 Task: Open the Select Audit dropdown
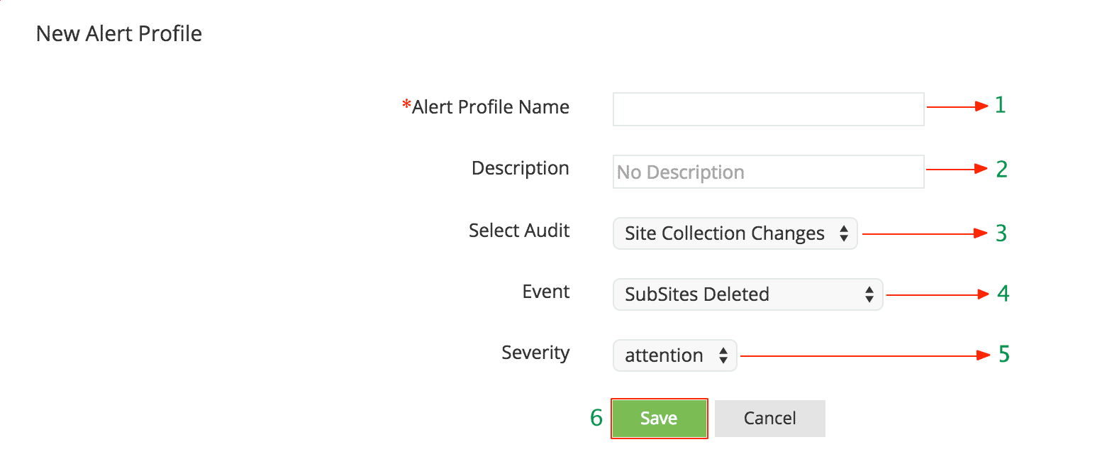click(735, 233)
